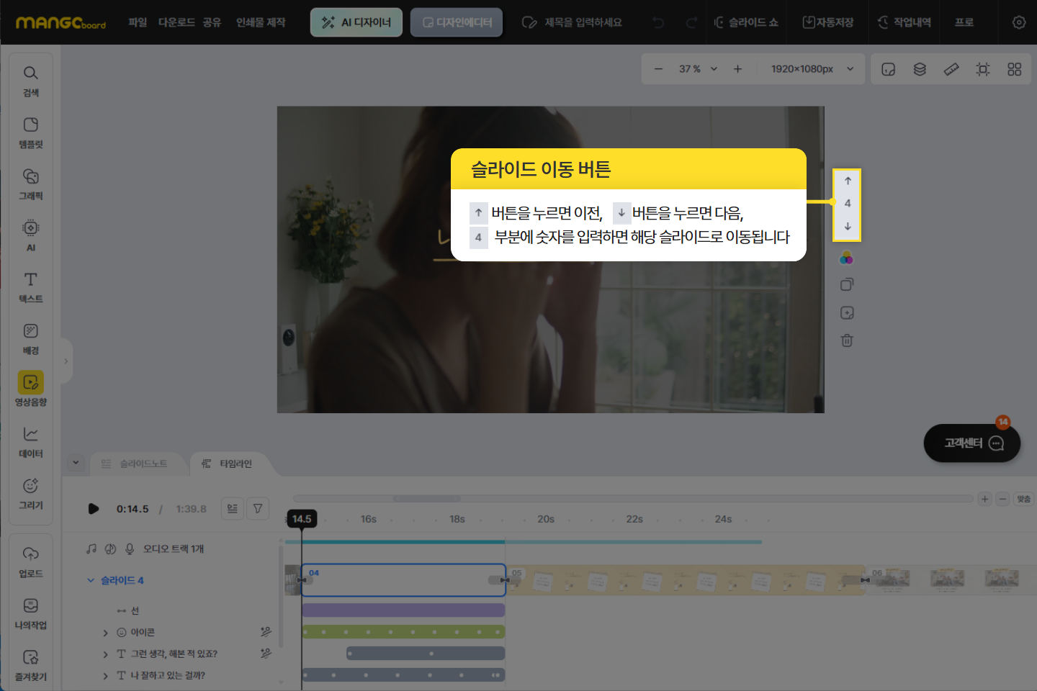Collapse the left side panel handle
Viewport: 1037px width, 691px height.
click(x=66, y=361)
